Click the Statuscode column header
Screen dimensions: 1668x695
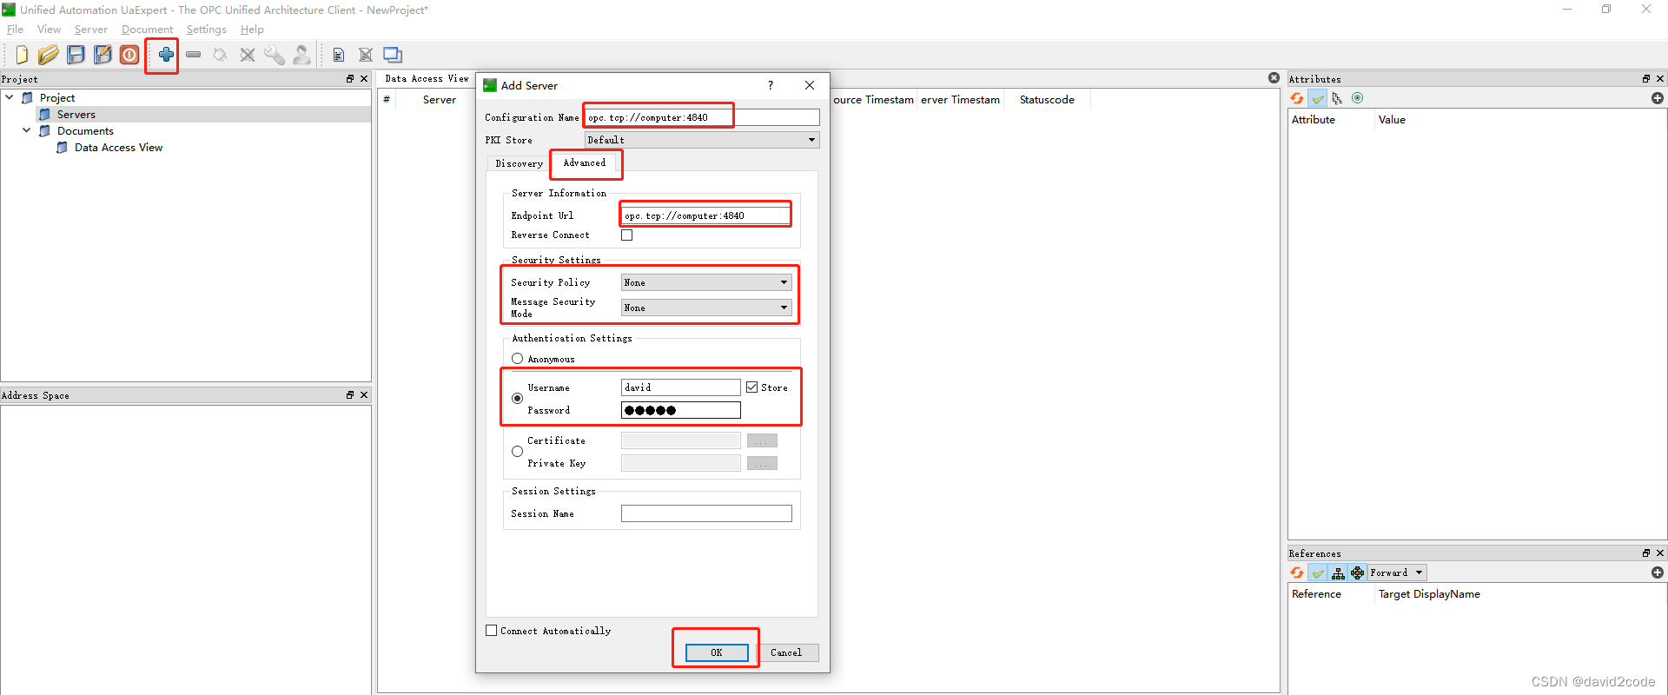pos(1047,100)
